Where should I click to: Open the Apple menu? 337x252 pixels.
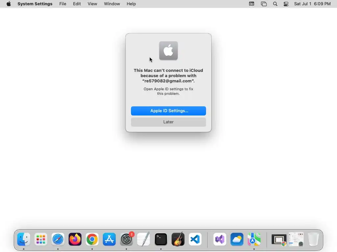(x=9, y=4)
